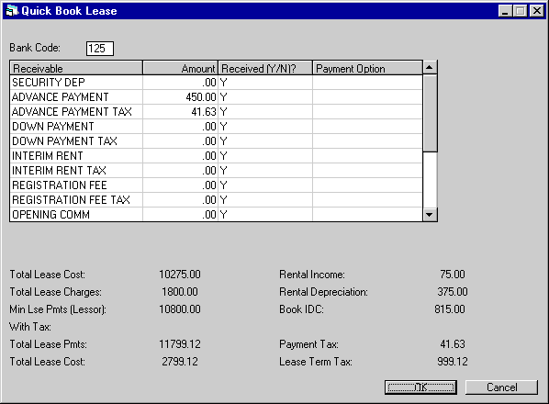Viewport: 549px width, 404px height.
Task: Click the scroll down arrow in the receivables list
Action: coord(430,215)
